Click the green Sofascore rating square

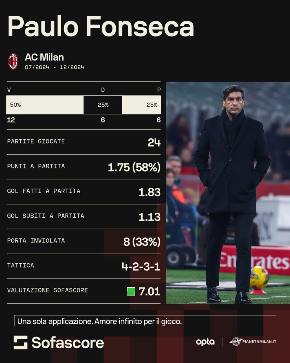point(131,291)
